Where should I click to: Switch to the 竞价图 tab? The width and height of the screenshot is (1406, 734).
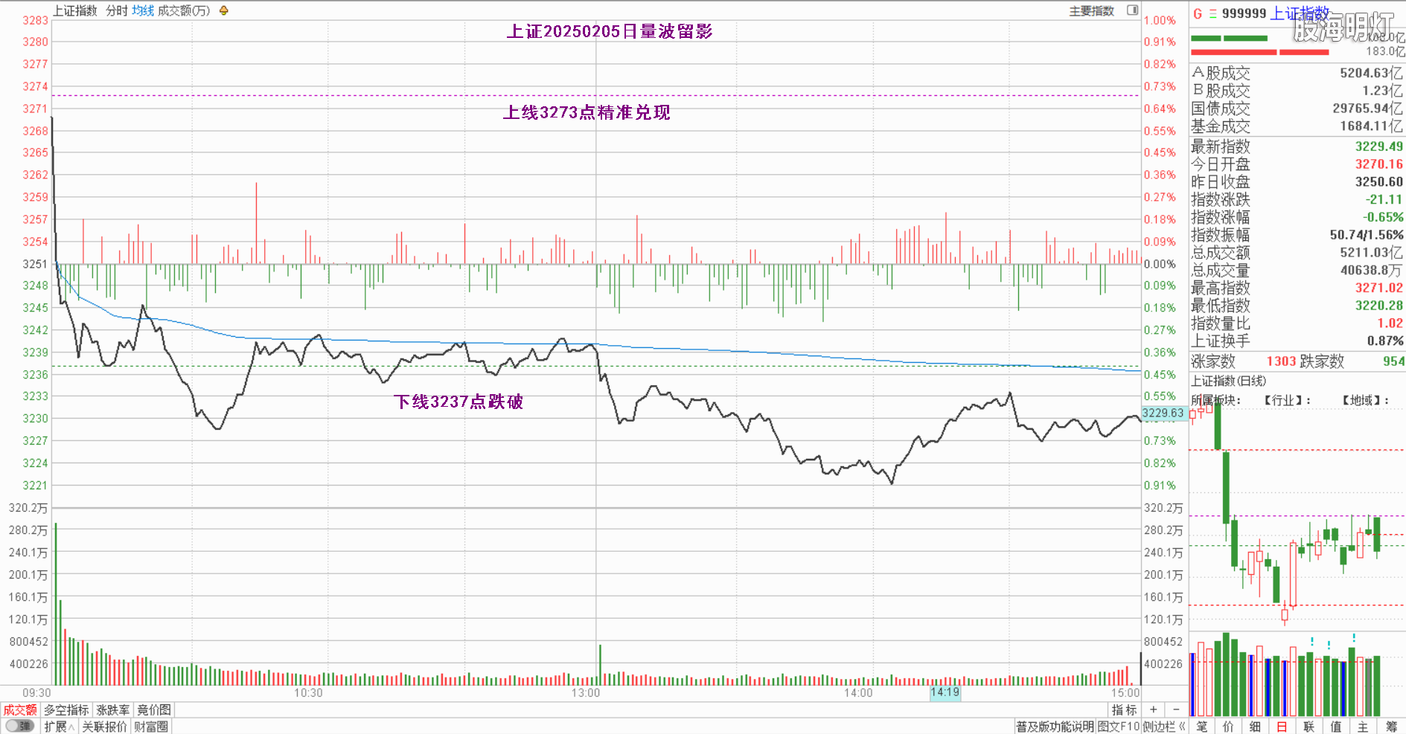tap(154, 710)
